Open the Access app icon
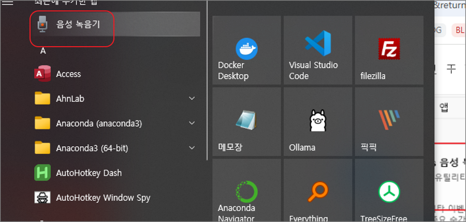The image size is (466, 222). 42,74
